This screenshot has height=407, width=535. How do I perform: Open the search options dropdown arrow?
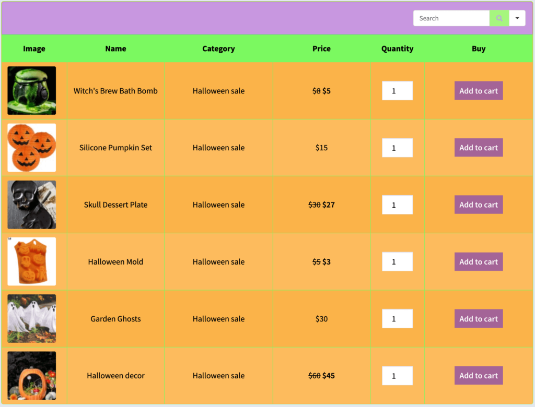coord(517,18)
